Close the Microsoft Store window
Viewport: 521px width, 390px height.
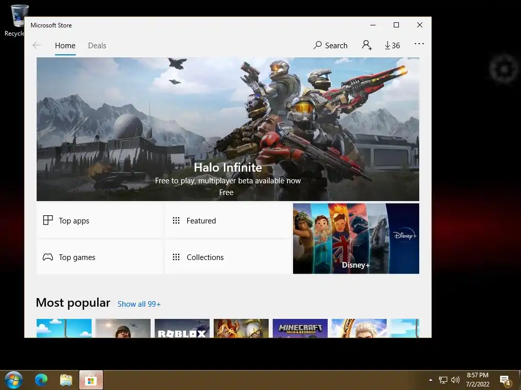pos(420,25)
